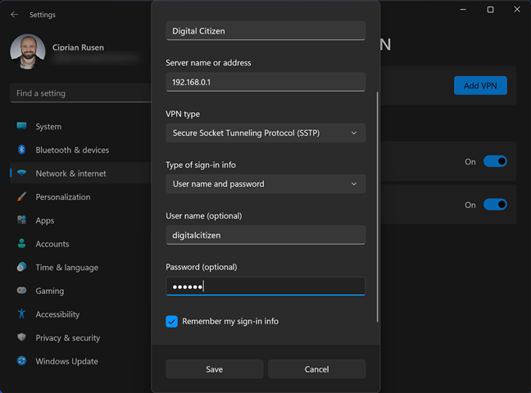Click the Server name or address field
Viewport: 531px width, 393px height.
click(265, 82)
